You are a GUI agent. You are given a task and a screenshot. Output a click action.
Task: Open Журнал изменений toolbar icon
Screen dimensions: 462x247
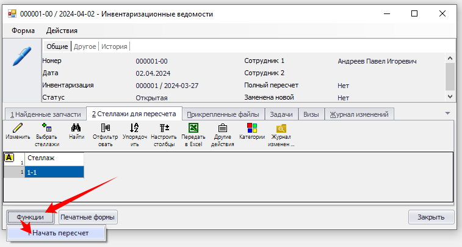(281, 128)
